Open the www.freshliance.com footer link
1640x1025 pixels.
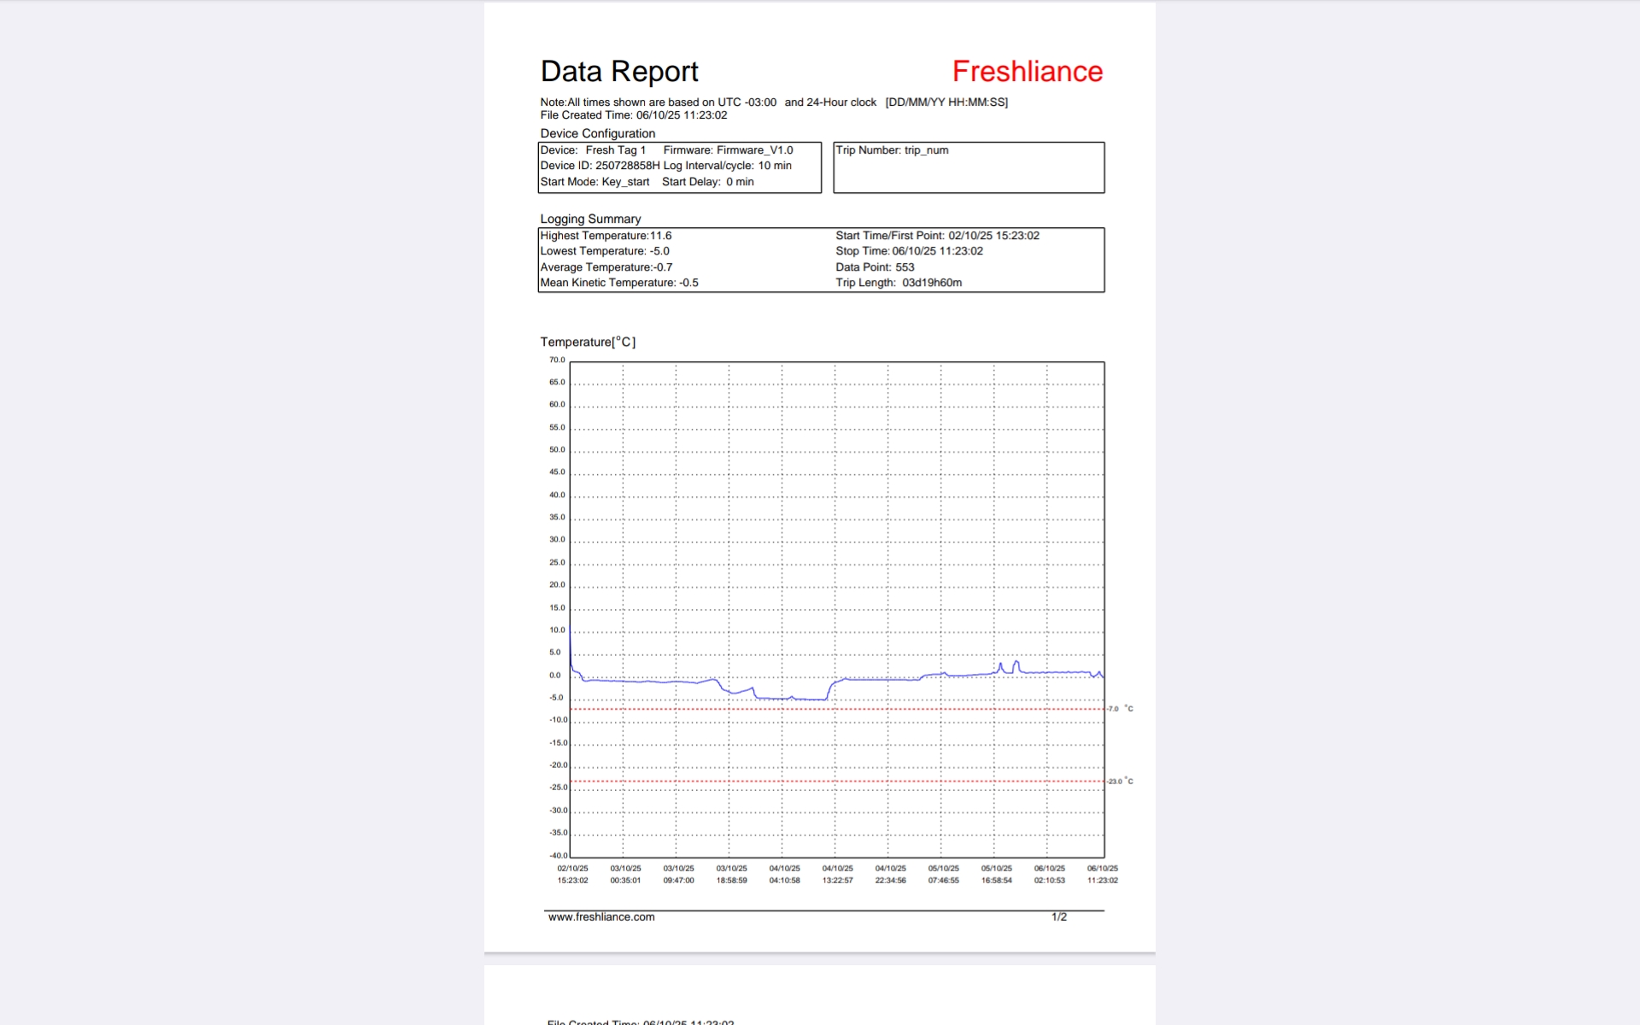tap(601, 917)
